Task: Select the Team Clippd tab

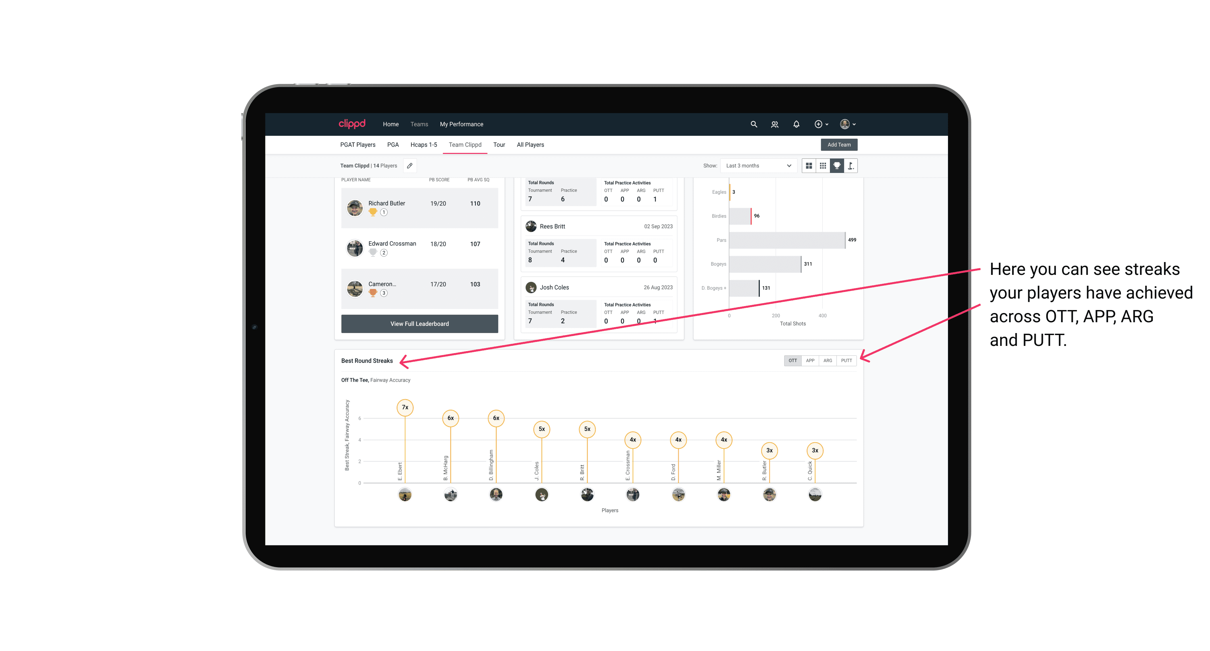Action: (466, 144)
